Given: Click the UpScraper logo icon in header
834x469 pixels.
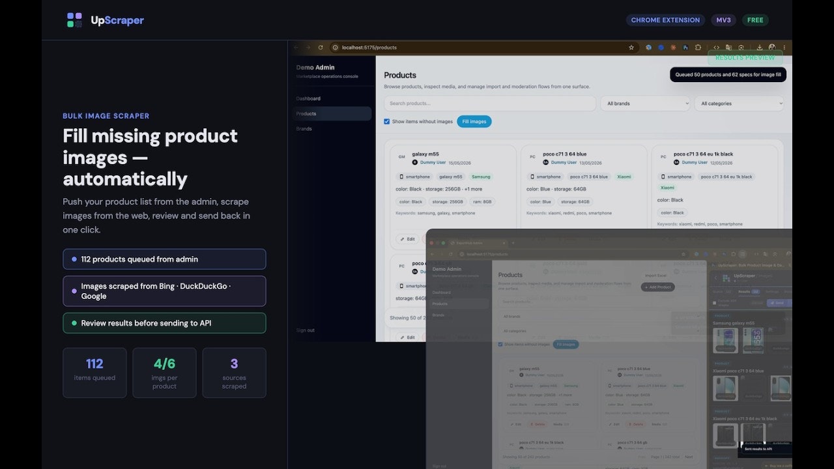Looking at the screenshot, I should (74, 20).
